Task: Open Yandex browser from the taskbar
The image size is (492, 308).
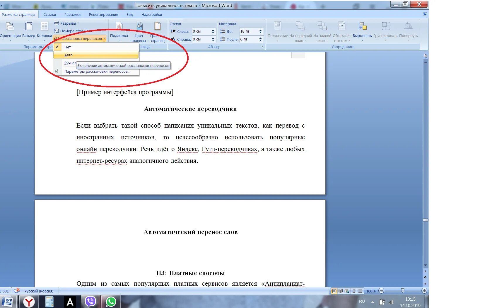Action: [29, 302]
